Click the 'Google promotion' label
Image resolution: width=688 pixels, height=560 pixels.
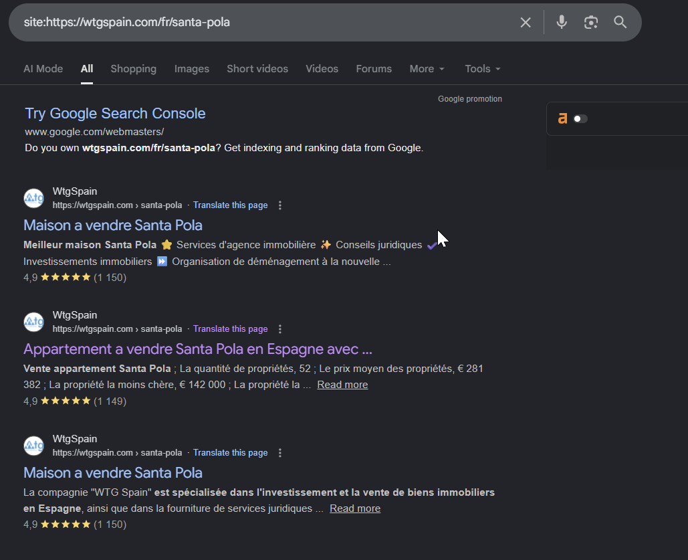[x=470, y=99]
